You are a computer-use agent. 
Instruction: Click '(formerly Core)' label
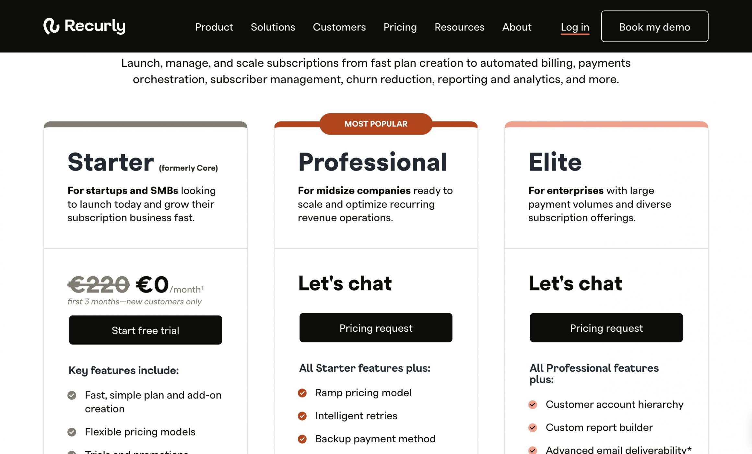(188, 168)
